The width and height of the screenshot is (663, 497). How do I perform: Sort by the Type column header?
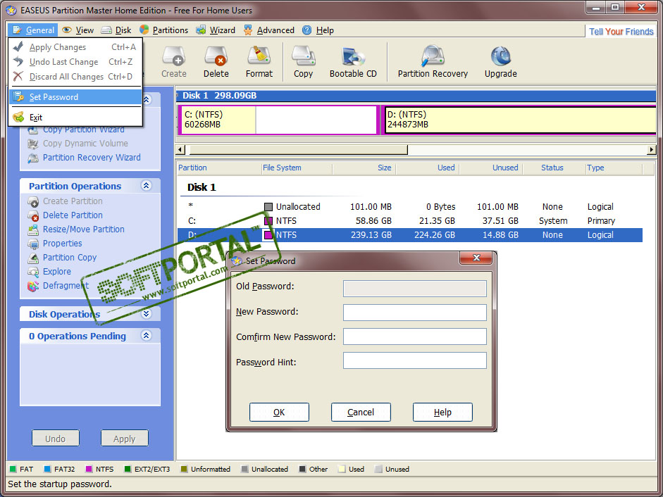coord(614,168)
